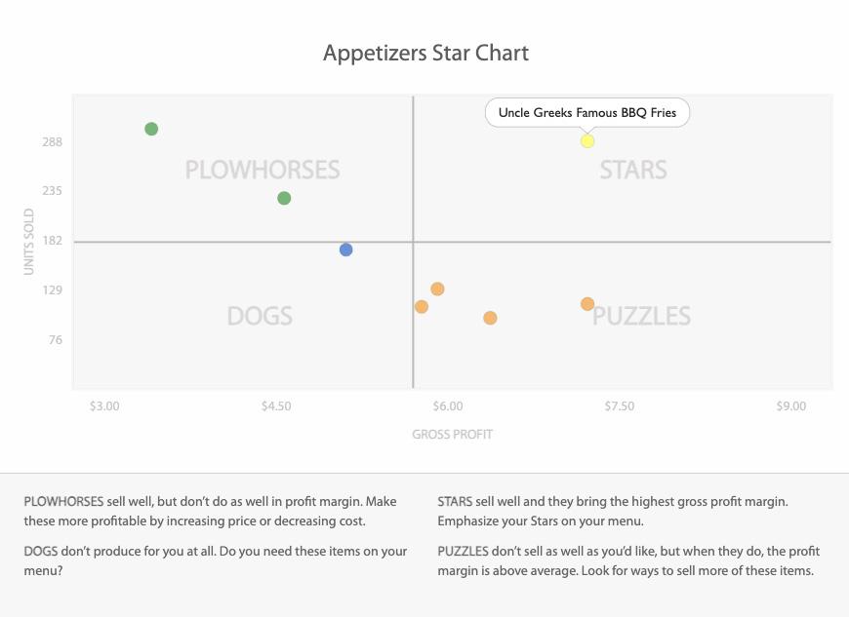
Task: Select the UNITS SOLD axis label
Action: [29, 241]
